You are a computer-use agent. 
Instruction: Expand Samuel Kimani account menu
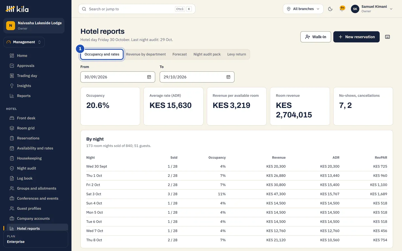[x=372, y=9]
